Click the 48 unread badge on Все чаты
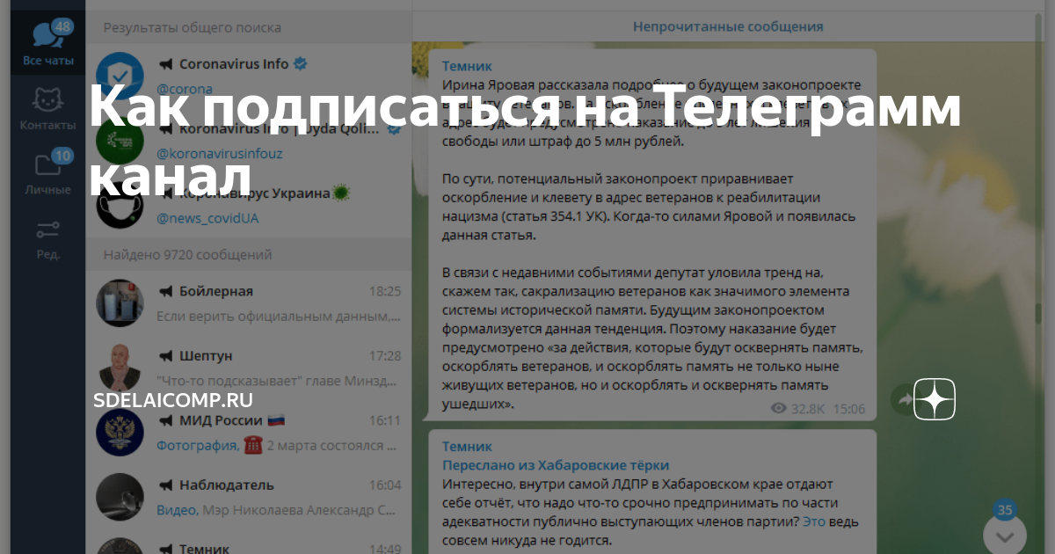This screenshot has width=1055, height=554. click(62, 27)
